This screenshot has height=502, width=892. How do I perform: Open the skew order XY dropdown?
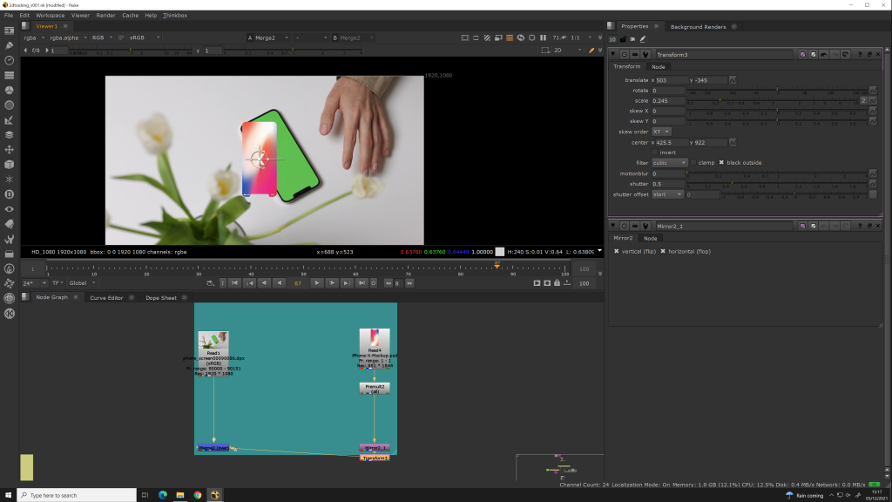tap(661, 132)
